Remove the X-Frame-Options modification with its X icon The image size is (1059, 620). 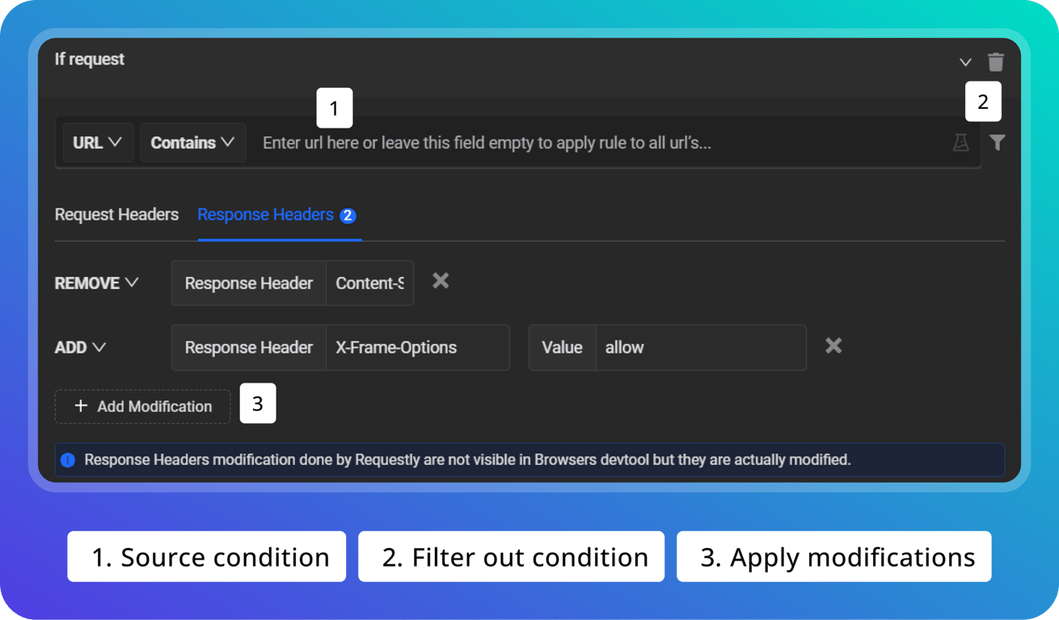point(833,346)
